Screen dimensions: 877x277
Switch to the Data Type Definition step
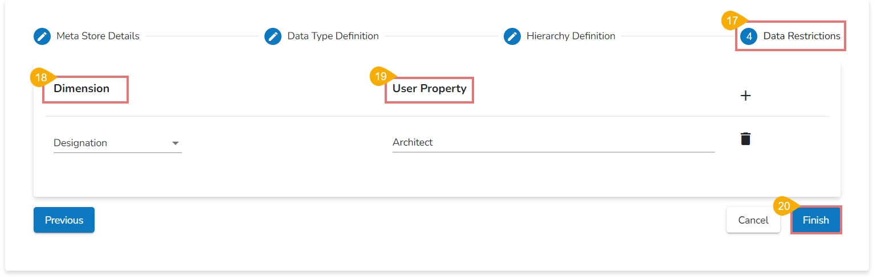point(333,36)
